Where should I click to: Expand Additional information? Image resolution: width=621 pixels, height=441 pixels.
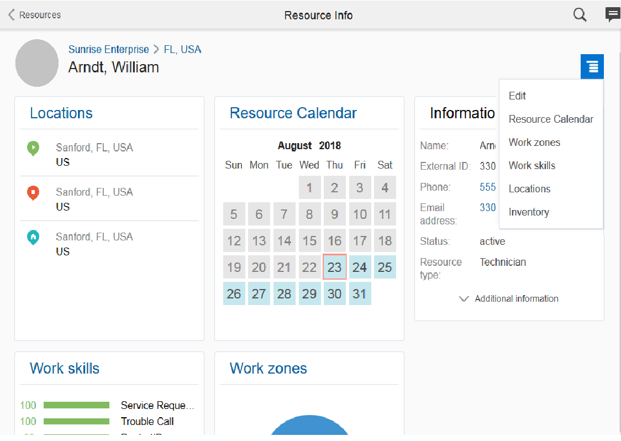click(x=509, y=299)
